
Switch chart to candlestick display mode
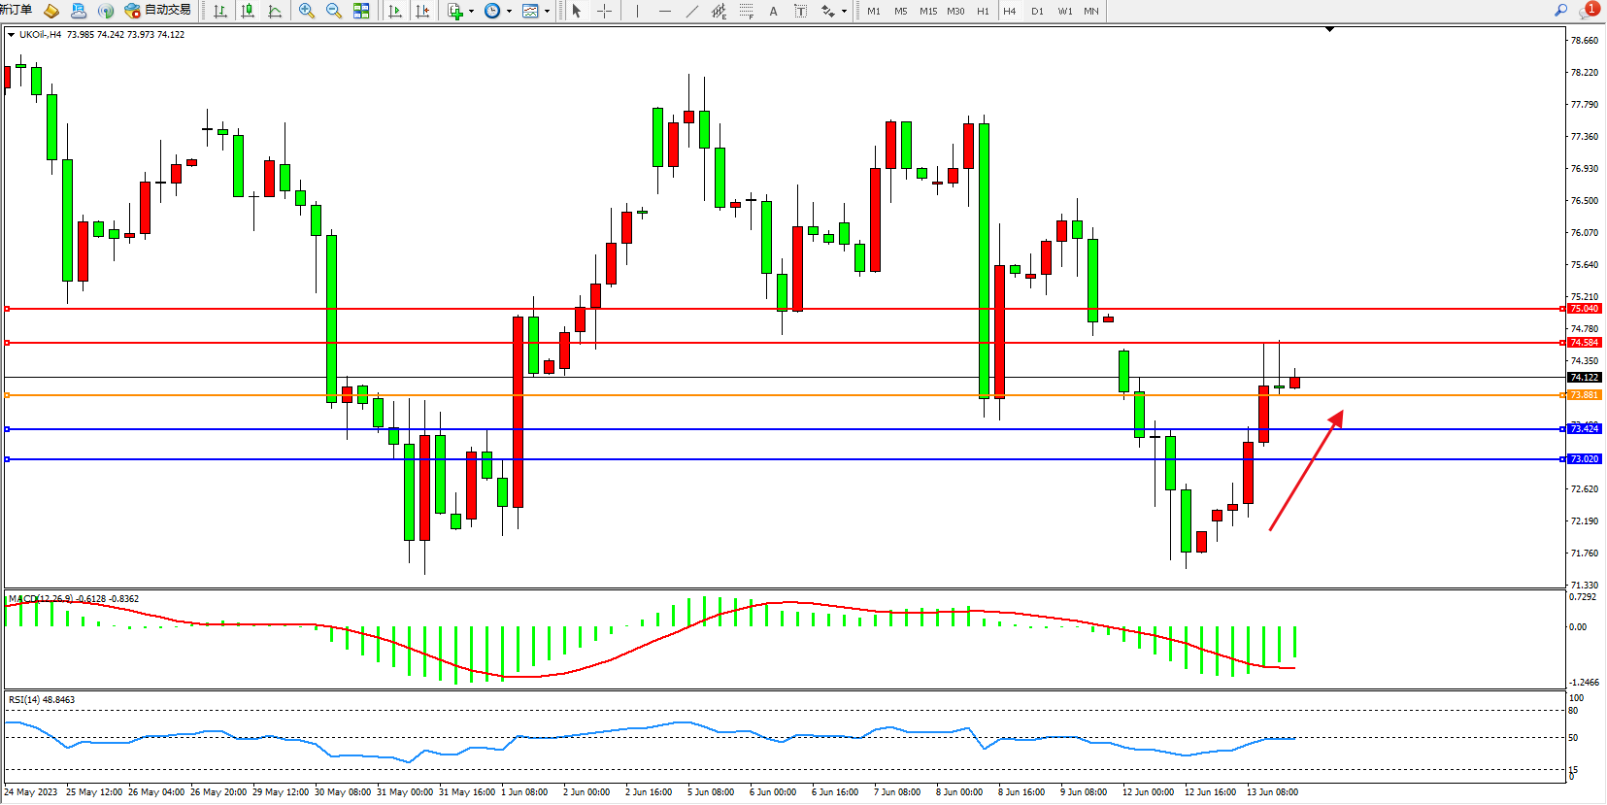coord(248,11)
